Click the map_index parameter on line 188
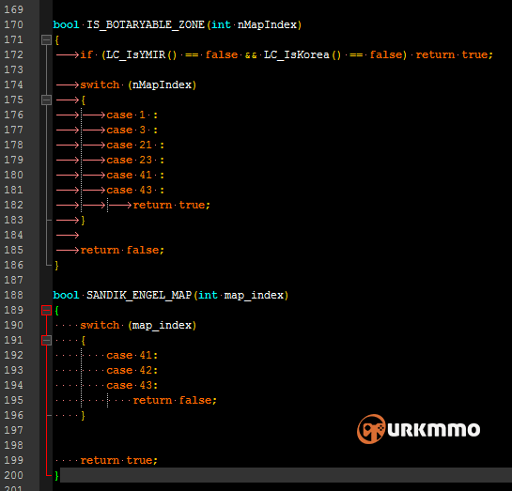The height and width of the screenshot is (491, 512). coord(254,296)
